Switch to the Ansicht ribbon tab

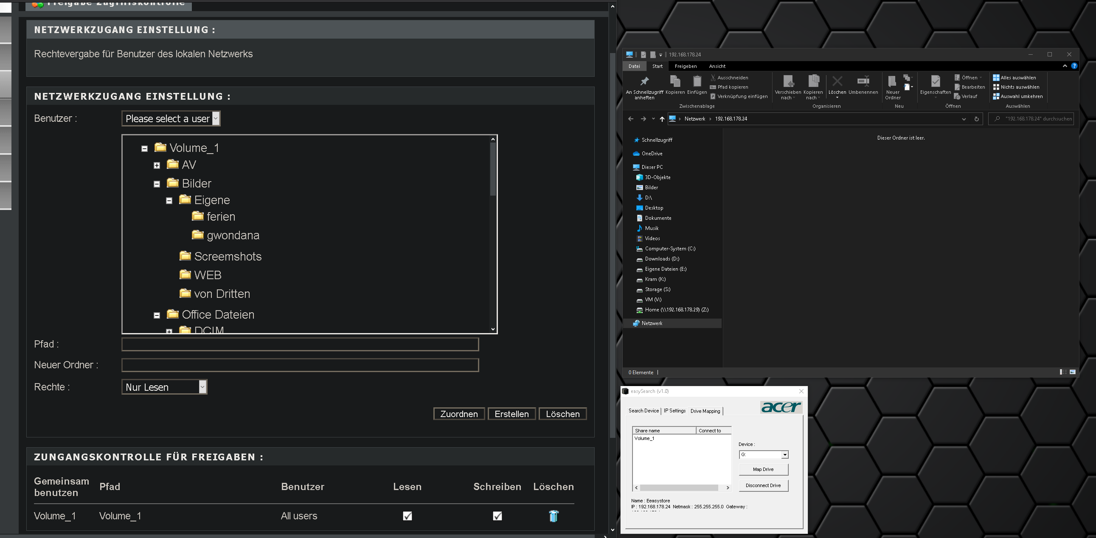point(717,66)
